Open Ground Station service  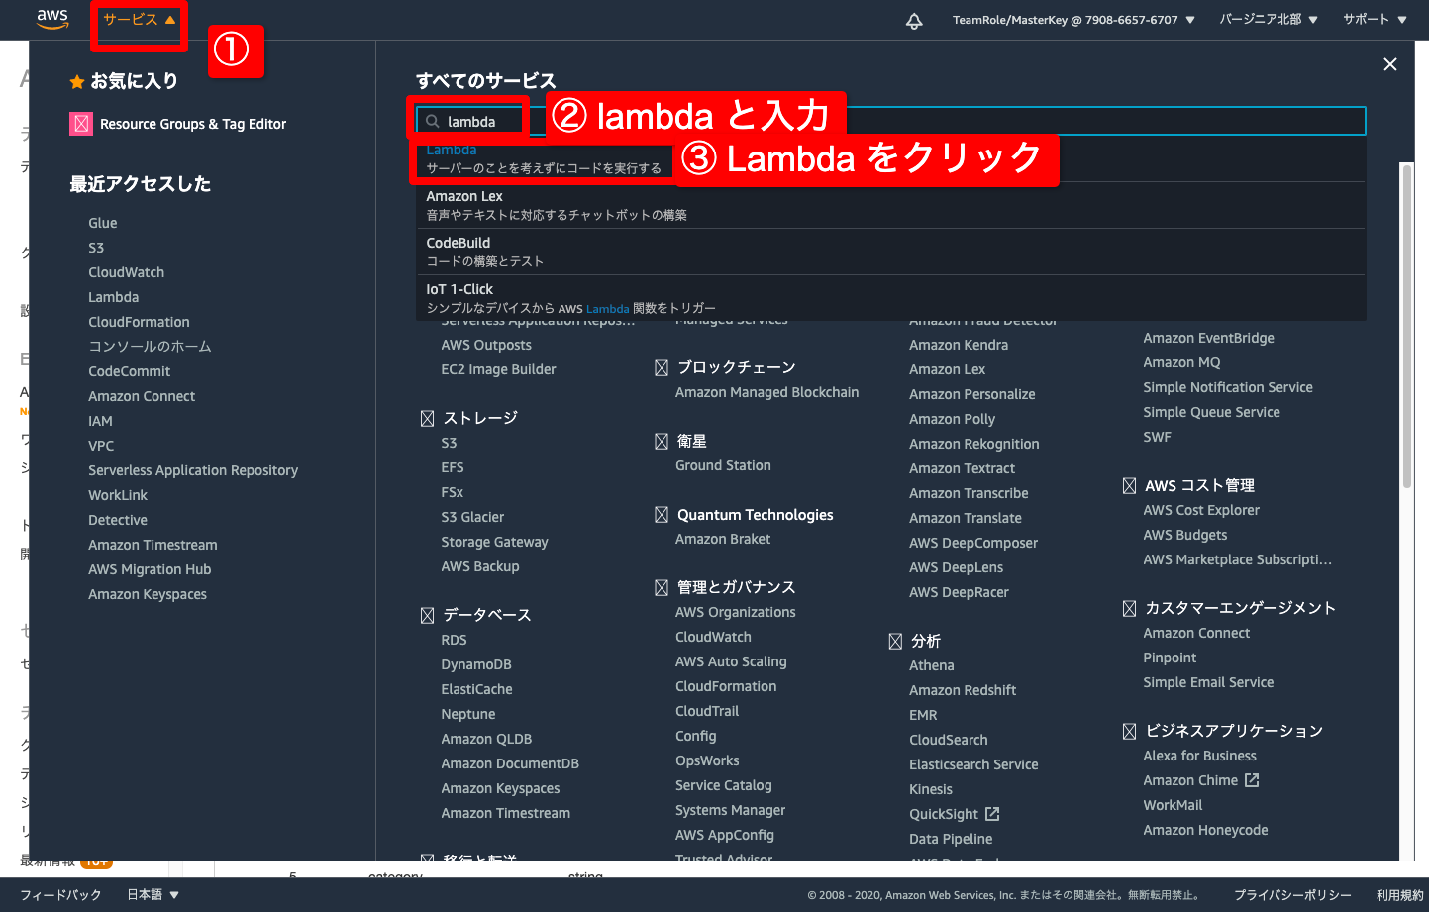pyautogui.click(x=723, y=465)
